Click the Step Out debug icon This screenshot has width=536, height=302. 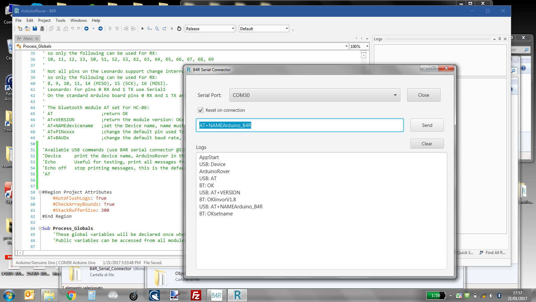164,29
